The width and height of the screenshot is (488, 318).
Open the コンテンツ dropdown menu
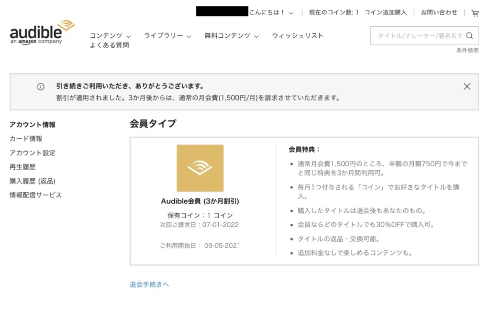pos(111,36)
